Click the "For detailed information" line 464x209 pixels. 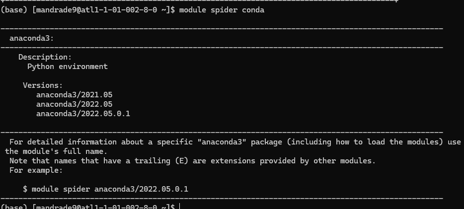60,142
